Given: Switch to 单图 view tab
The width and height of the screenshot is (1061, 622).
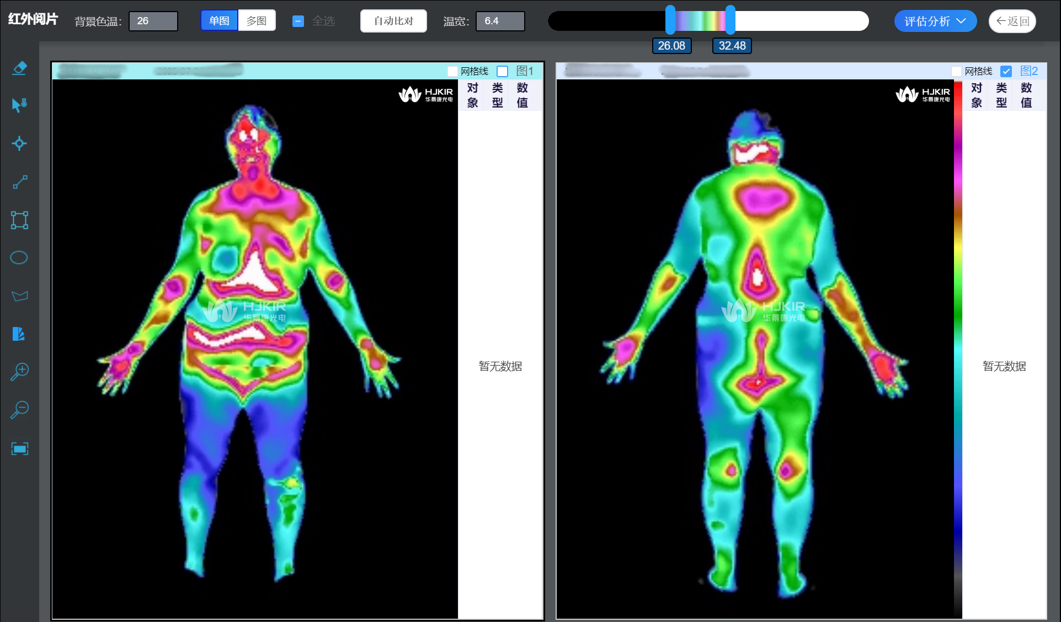Looking at the screenshot, I should point(219,21).
